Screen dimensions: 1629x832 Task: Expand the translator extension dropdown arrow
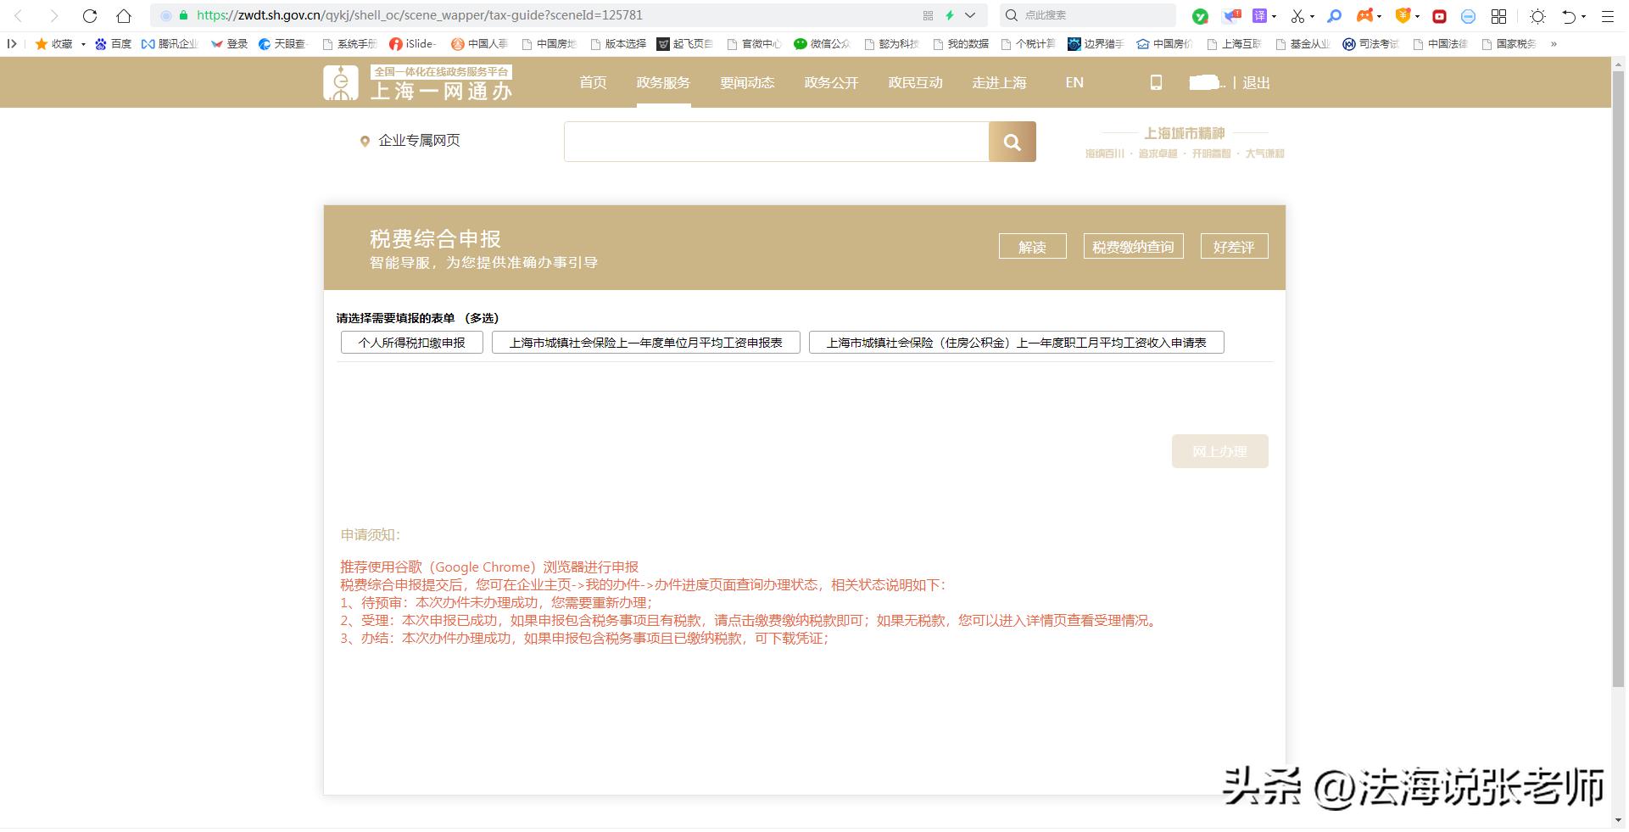point(1275,15)
